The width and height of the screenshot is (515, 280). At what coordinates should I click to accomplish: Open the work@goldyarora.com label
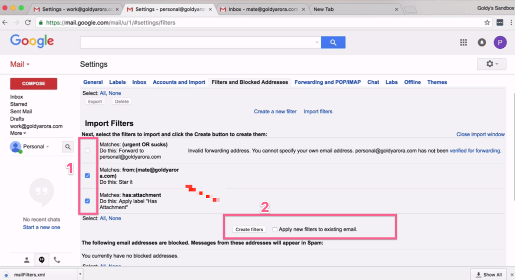[x=36, y=126]
